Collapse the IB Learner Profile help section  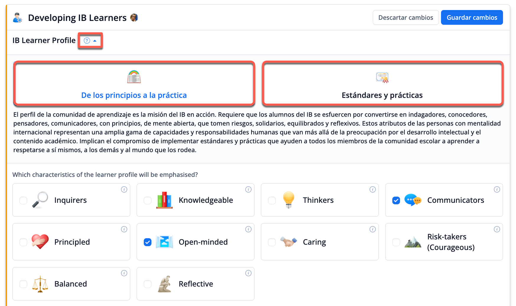click(x=90, y=41)
